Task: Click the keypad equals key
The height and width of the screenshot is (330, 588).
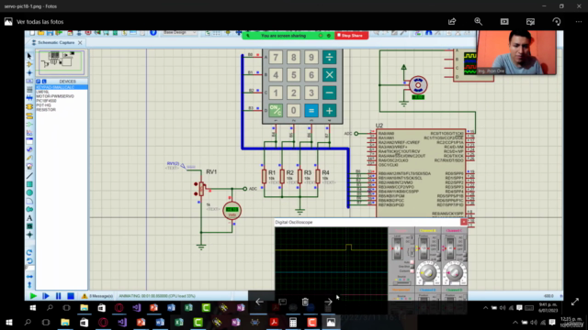Action: [x=311, y=110]
